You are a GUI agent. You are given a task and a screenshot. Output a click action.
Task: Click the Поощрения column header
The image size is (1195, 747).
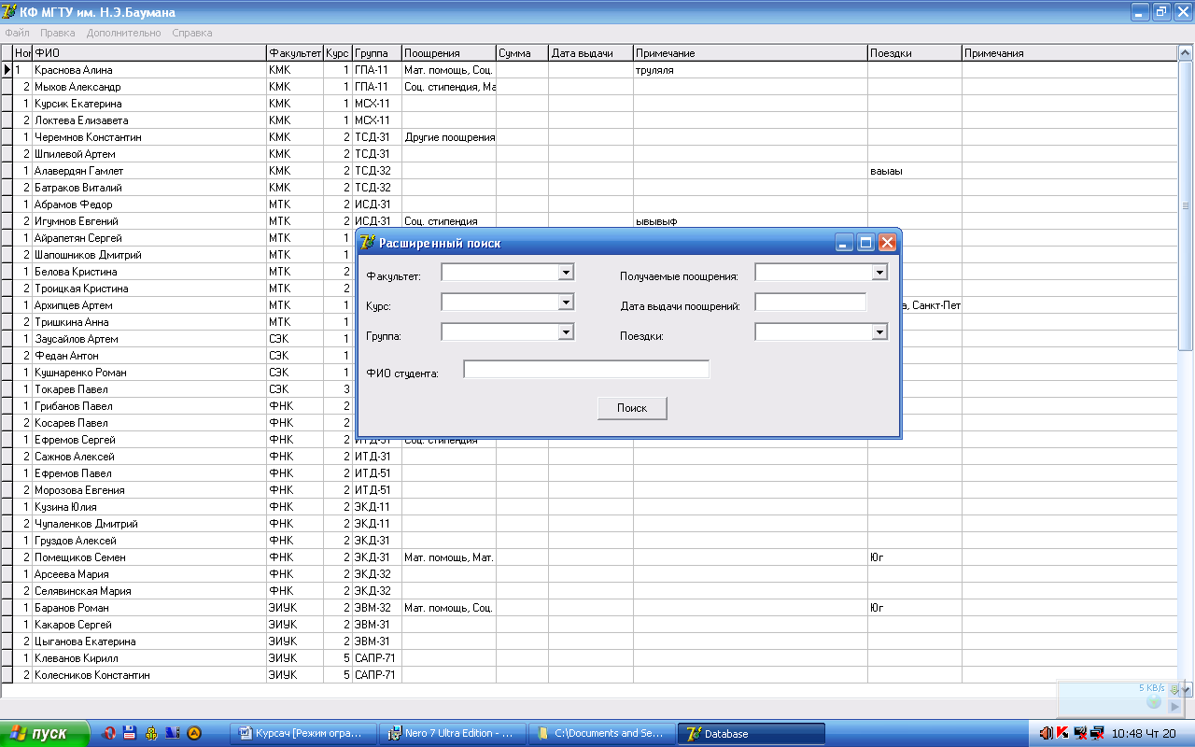click(x=449, y=53)
